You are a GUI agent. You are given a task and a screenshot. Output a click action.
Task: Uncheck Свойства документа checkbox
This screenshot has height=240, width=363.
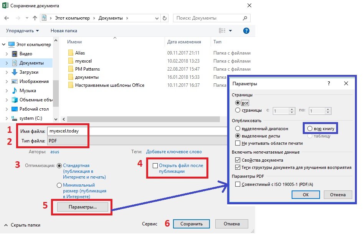tap(238, 160)
